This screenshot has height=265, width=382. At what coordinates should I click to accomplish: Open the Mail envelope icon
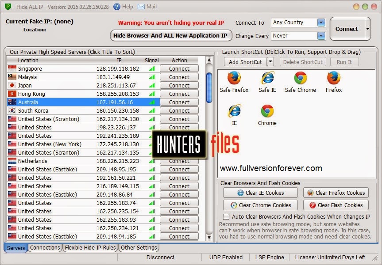(141, 7)
